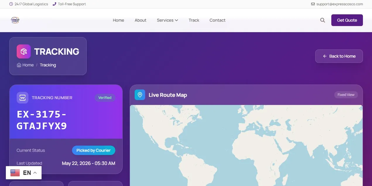Click the barcode scanner icon near Tracking Number

coord(23,98)
